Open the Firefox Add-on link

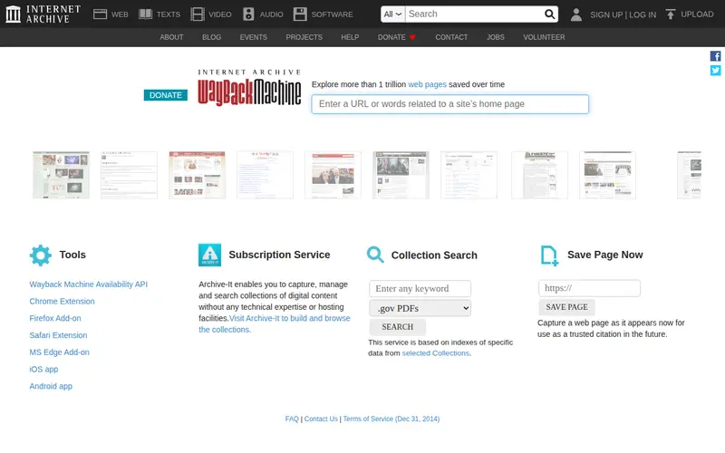[x=55, y=319]
